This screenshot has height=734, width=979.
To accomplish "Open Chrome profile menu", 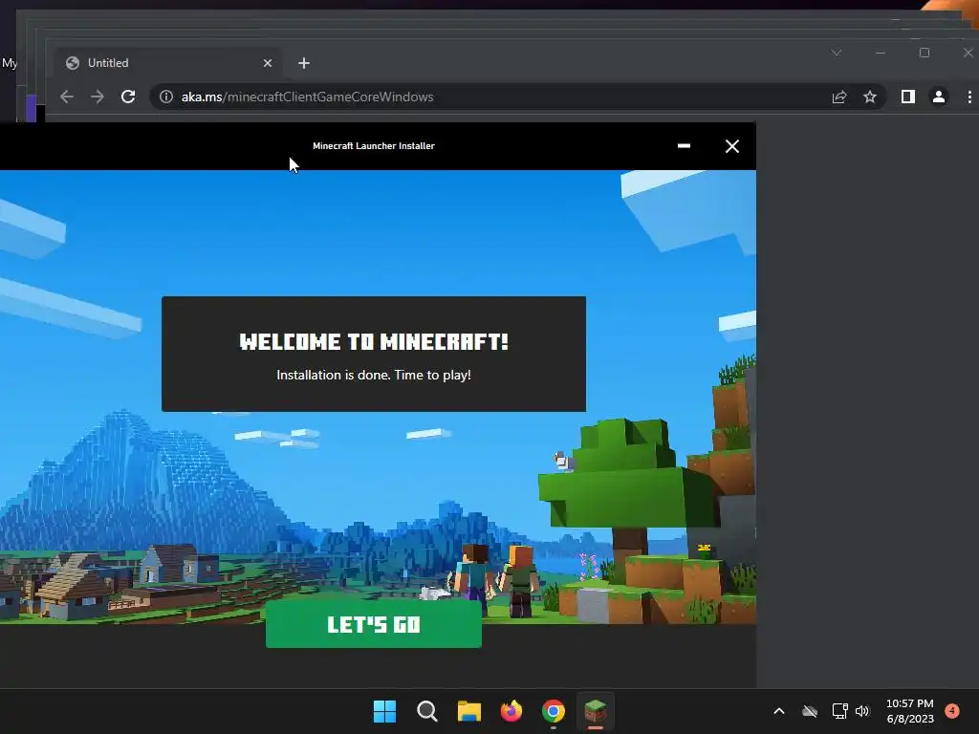I will pos(939,97).
